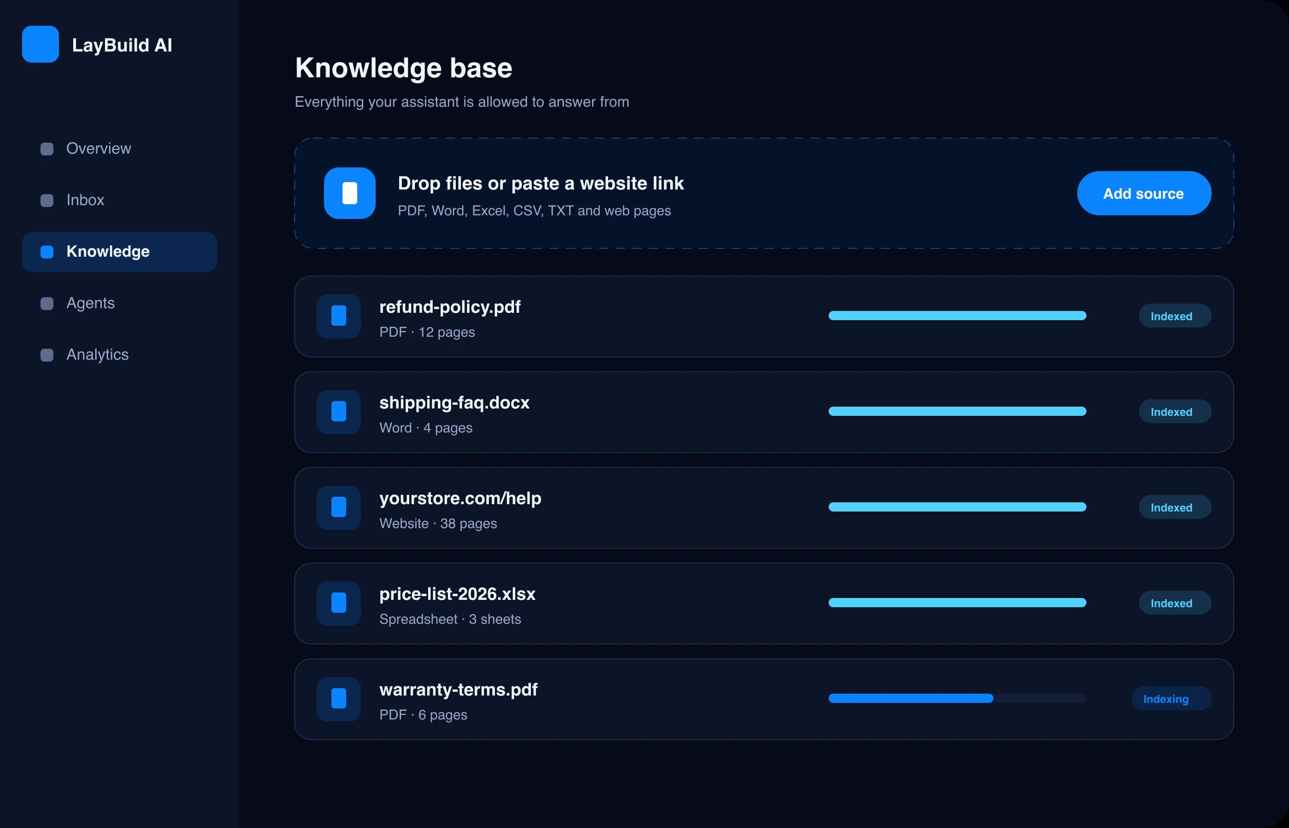Image resolution: width=1289 pixels, height=828 pixels.
Task: Click the 'PDF · 6 pages' detail text
Action: point(424,715)
